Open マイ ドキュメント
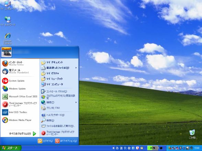 (x=59, y=62)
